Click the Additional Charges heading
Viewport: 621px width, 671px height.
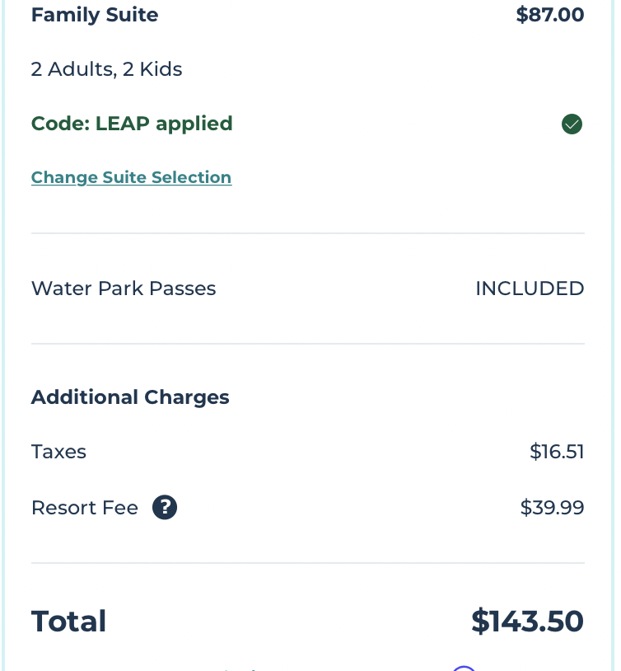(130, 397)
